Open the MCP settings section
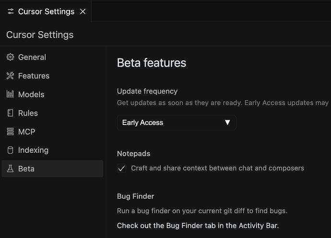Screen dimensions: 331x238 click(52, 132)
